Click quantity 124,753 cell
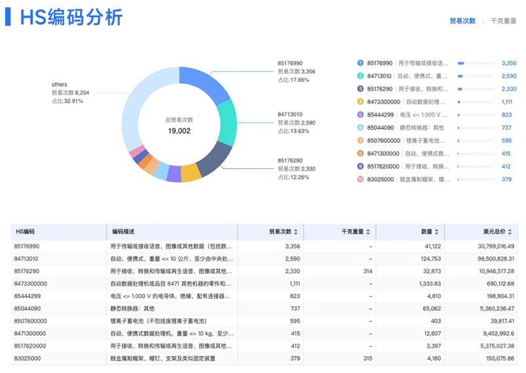This screenshot has height=373, width=526. (431, 259)
